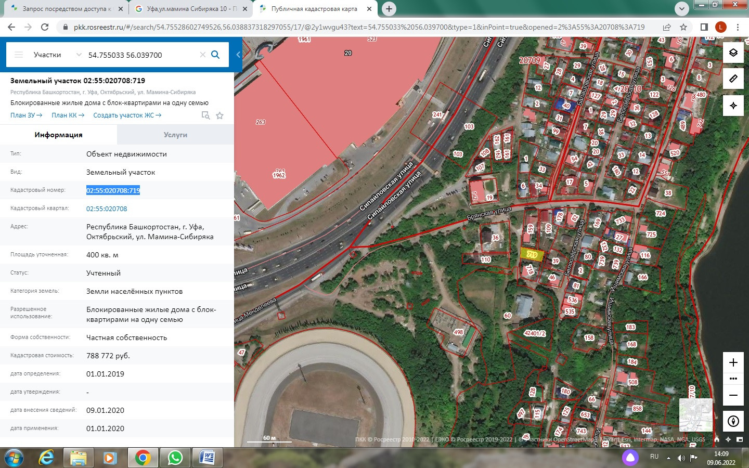Open the three-dots zoom options
The image size is (749, 468).
[x=733, y=379]
